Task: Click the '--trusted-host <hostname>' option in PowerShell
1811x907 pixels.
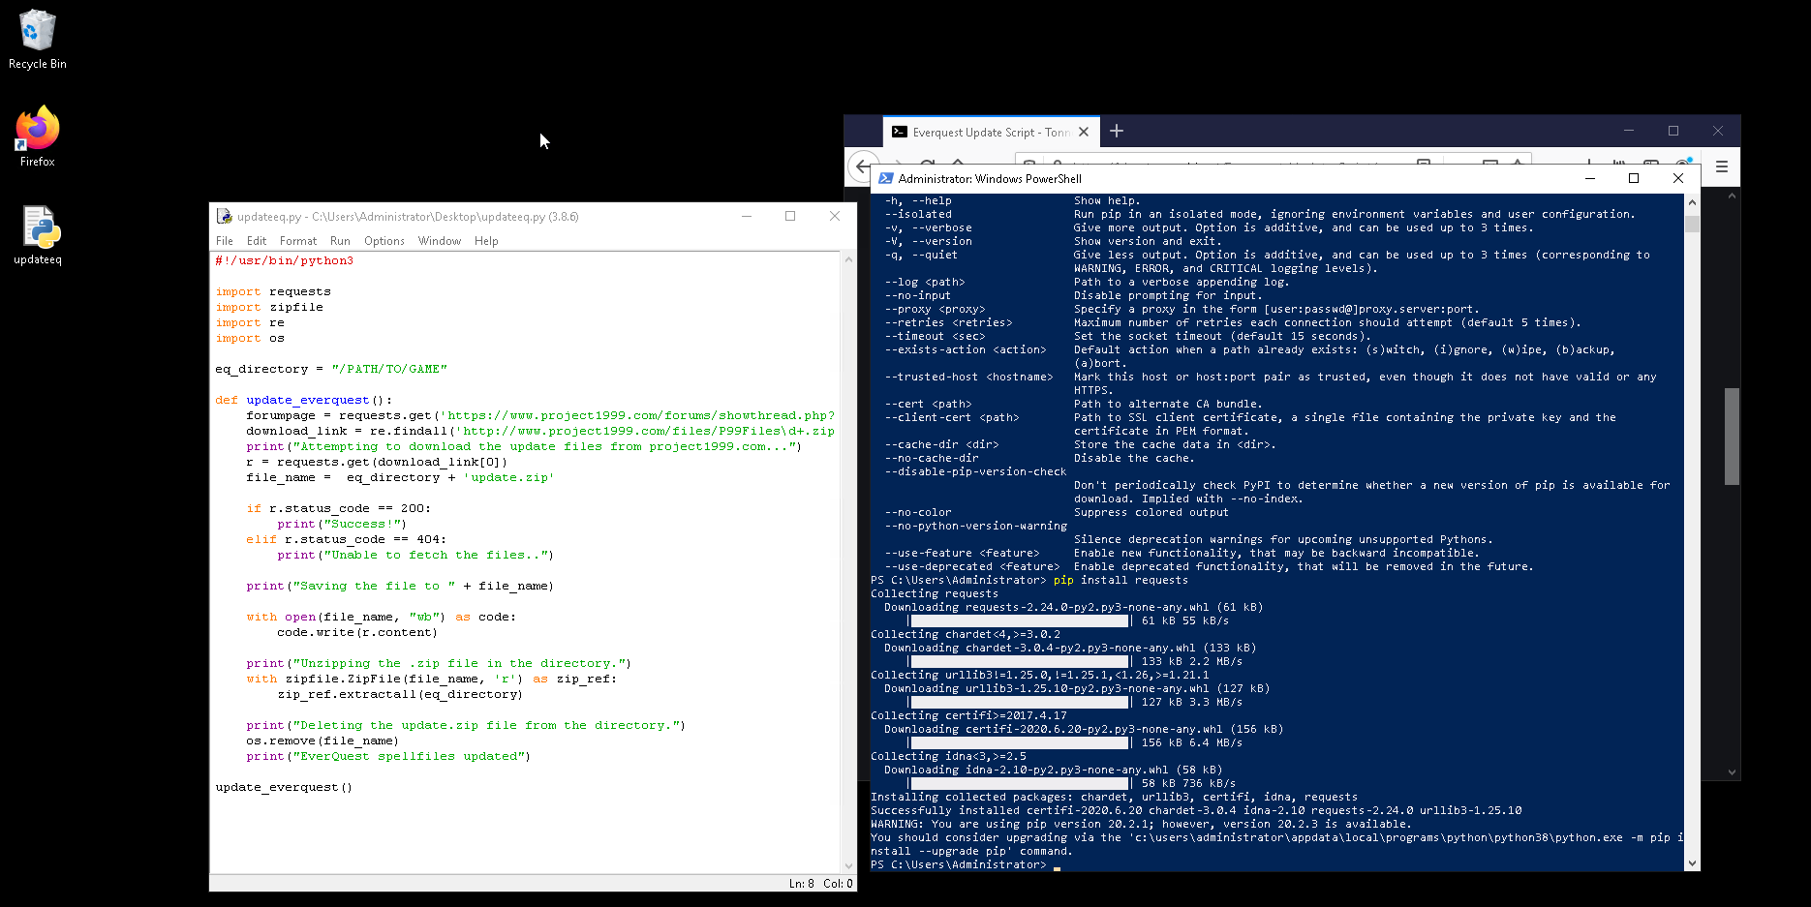Action: click(967, 378)
